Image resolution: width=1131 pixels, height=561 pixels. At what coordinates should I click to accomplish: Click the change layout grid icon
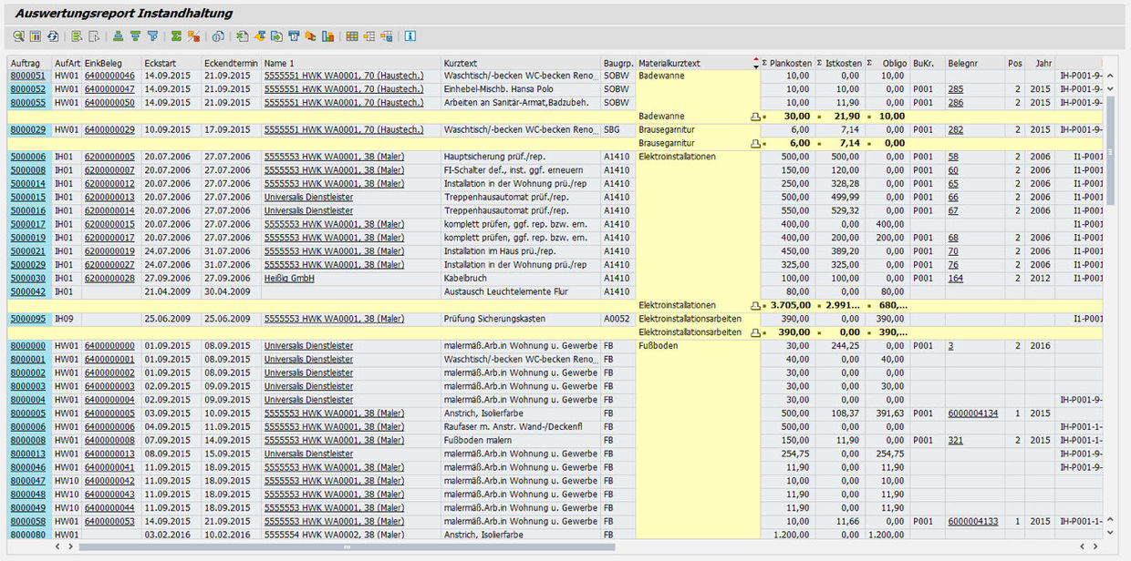352,36
